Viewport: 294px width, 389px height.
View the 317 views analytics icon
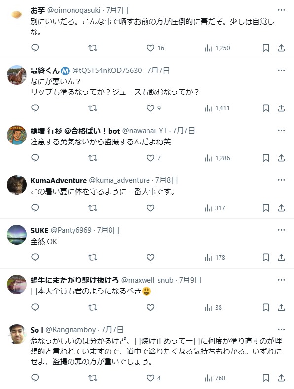[x=215, y=208]
